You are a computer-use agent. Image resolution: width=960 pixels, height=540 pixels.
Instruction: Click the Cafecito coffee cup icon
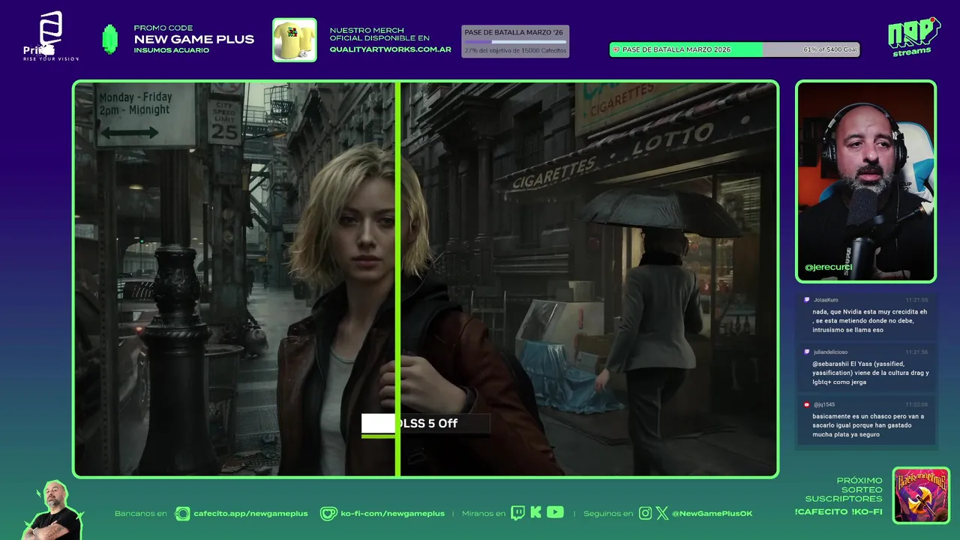tap(182, 514)
